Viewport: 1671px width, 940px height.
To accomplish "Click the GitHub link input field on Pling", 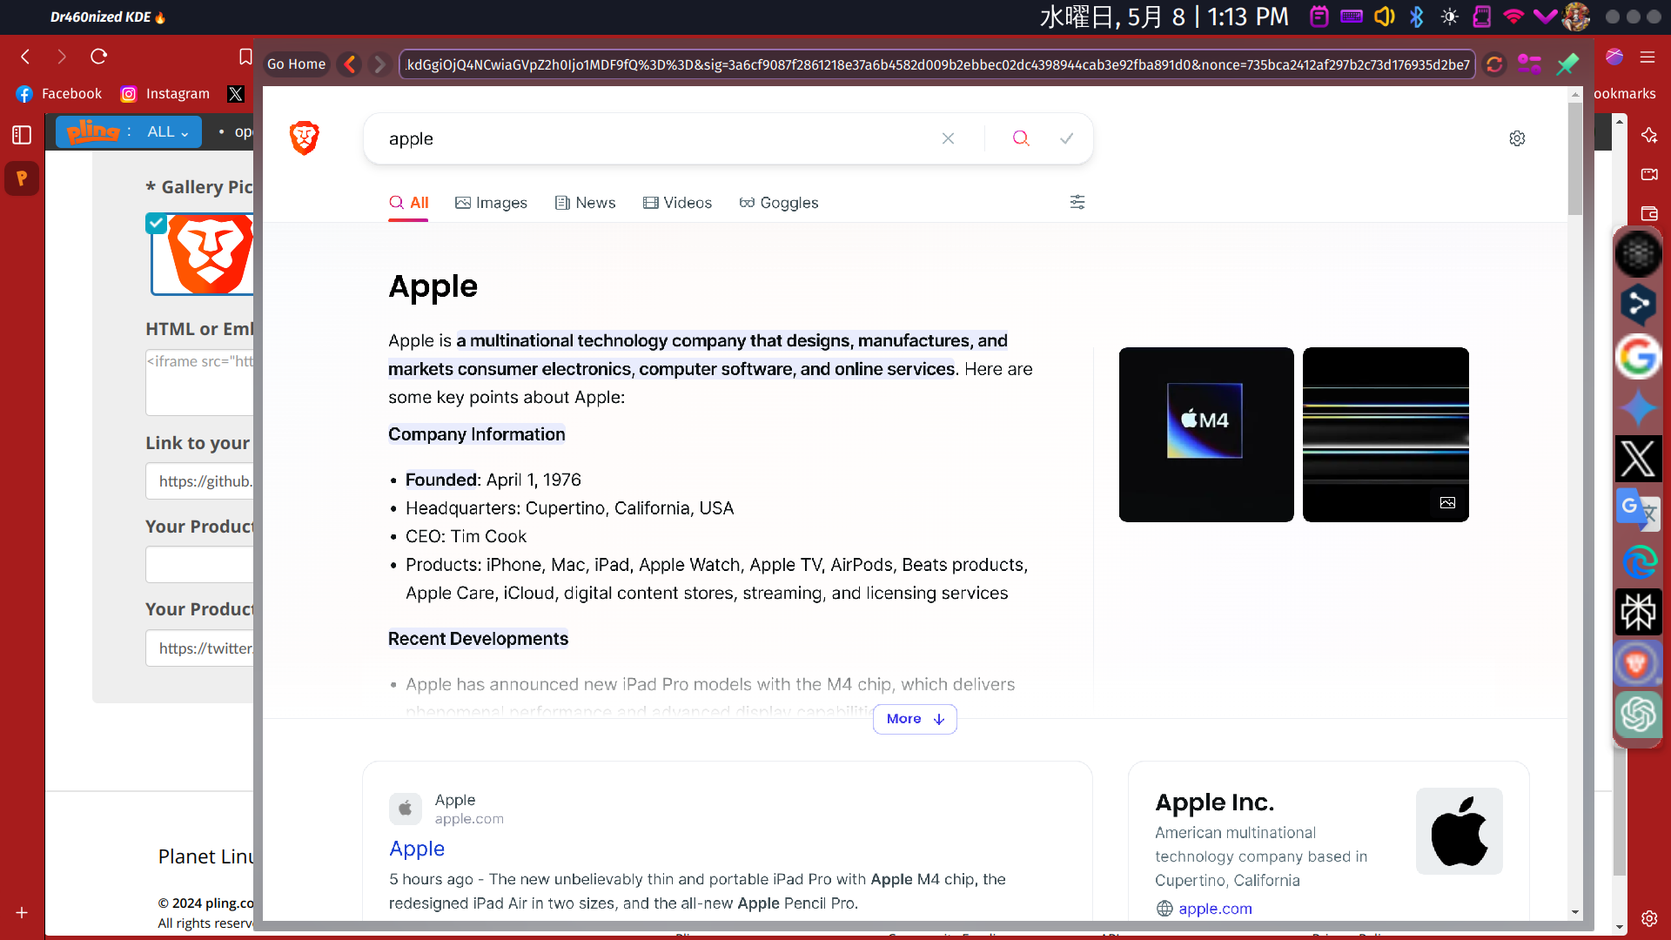I will pos(200,481).
